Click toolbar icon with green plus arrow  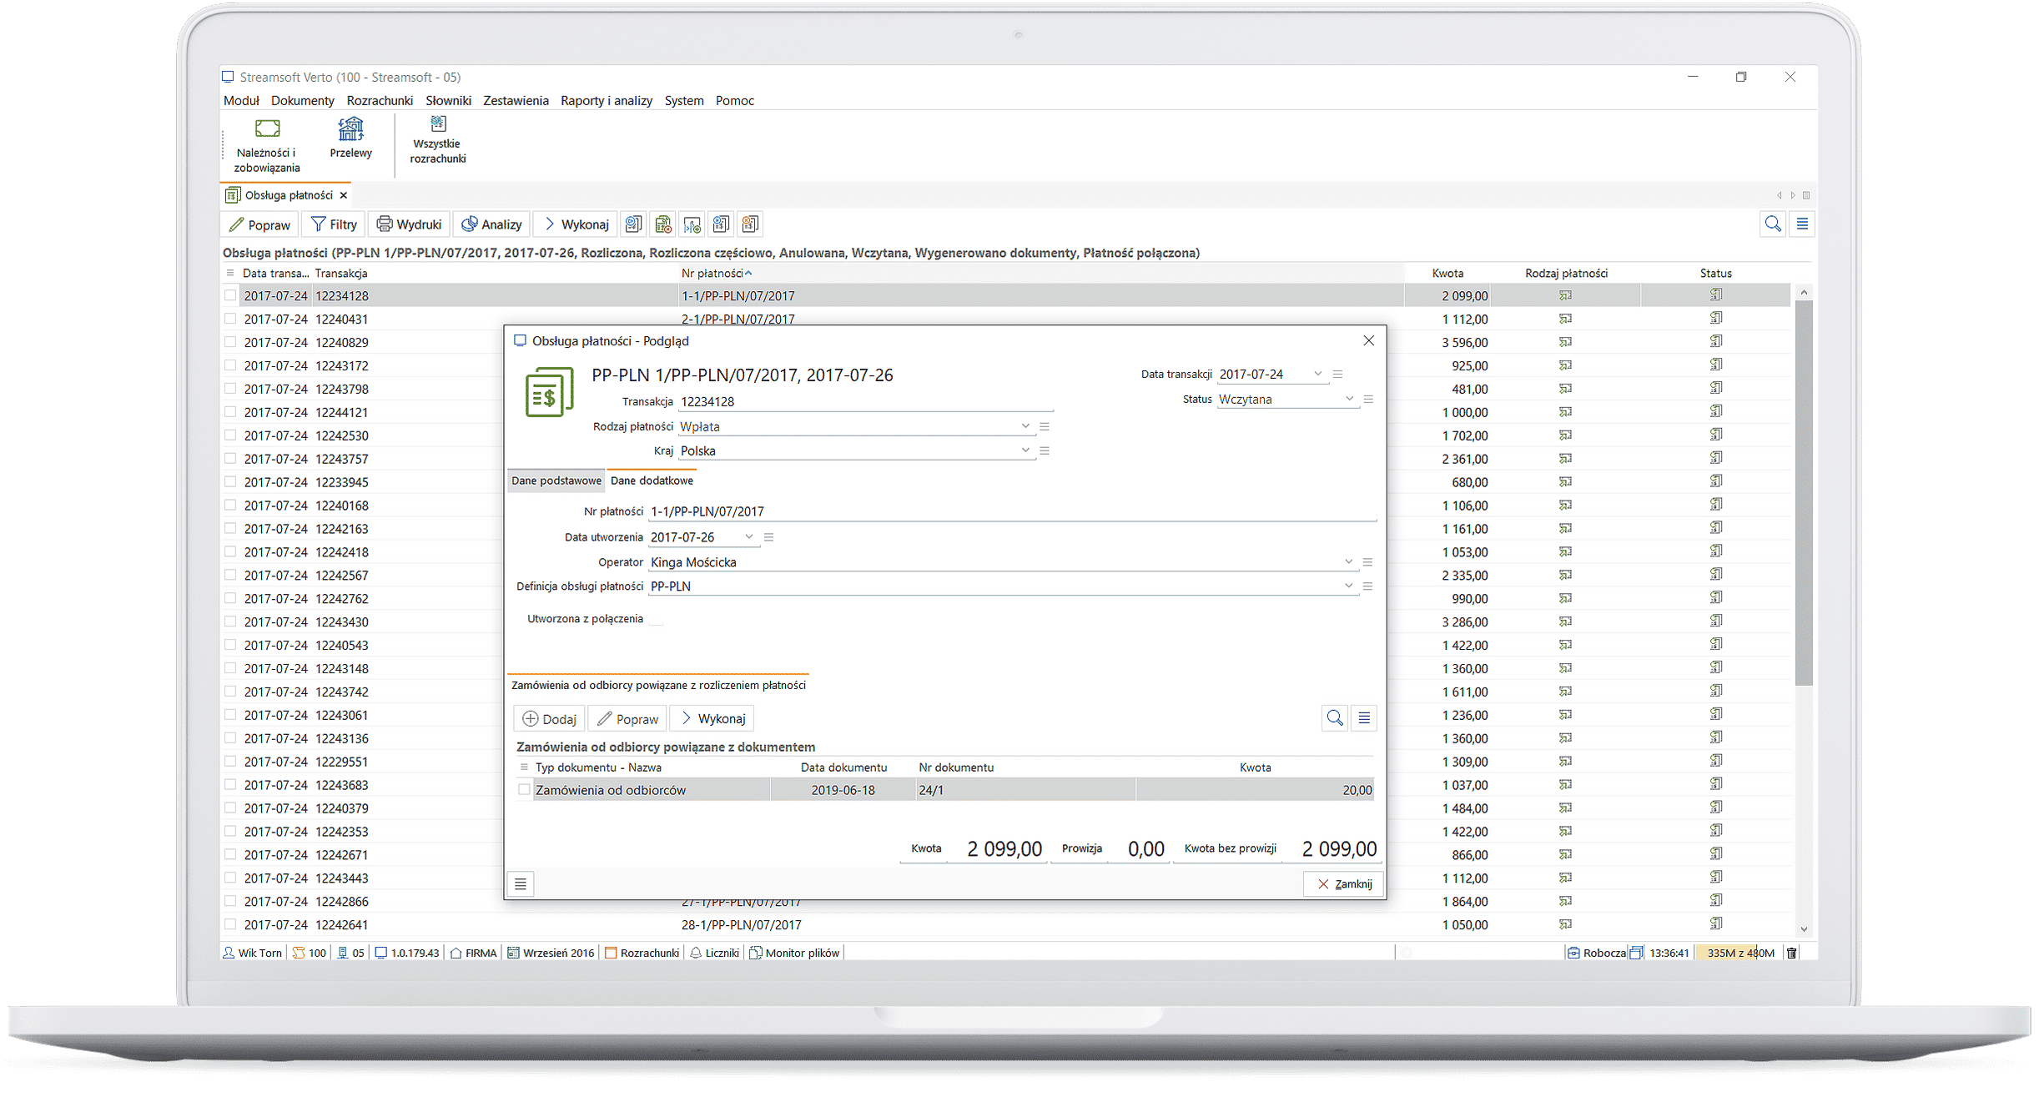tap(692, 224)
